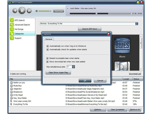Click Clear Show Again Flag button
This screenshot has width=152, height=114.
tap(58, 73)
